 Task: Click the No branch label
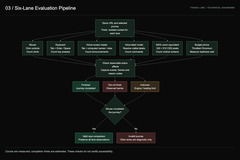[x=136, y=129]
